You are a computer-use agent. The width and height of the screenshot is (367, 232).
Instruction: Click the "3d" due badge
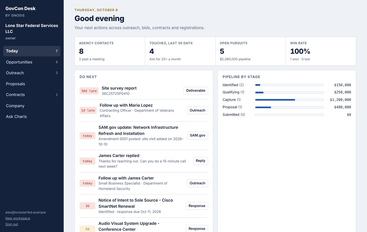(88, 206)
